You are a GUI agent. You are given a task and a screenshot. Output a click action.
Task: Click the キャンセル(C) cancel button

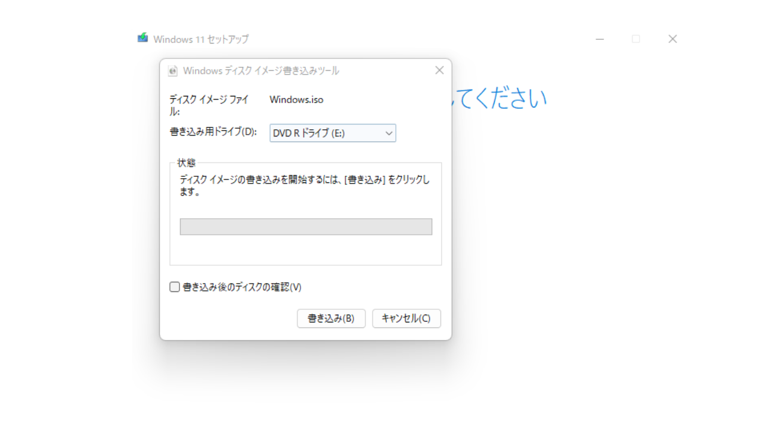[407, 319]
